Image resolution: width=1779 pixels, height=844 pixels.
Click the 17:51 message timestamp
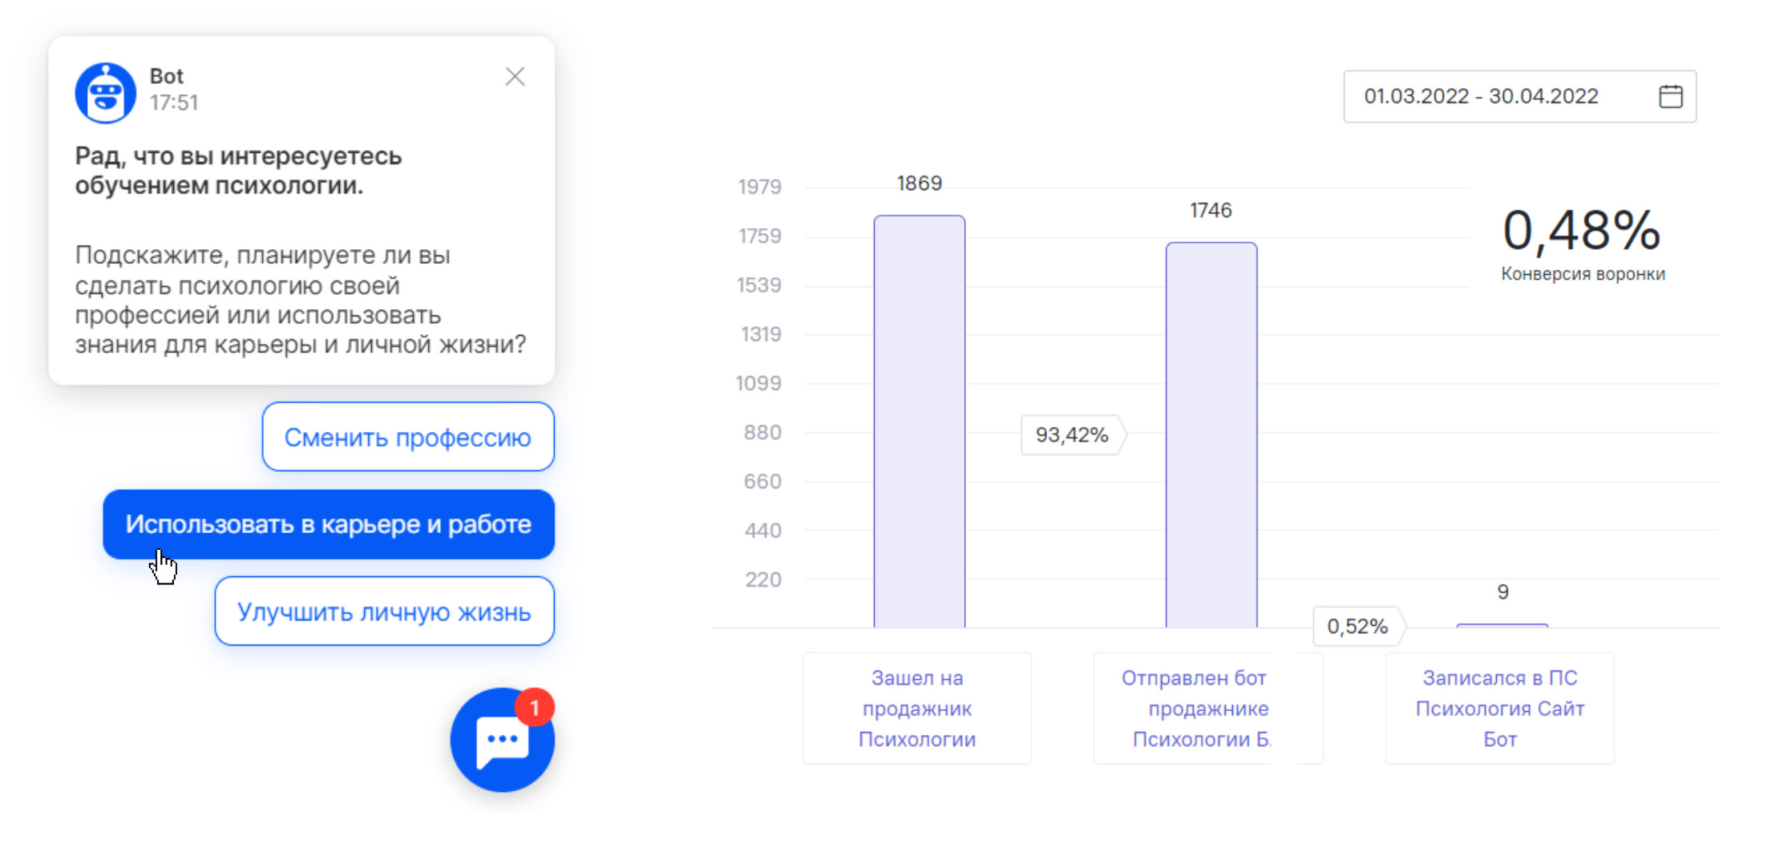coord(174,103)
